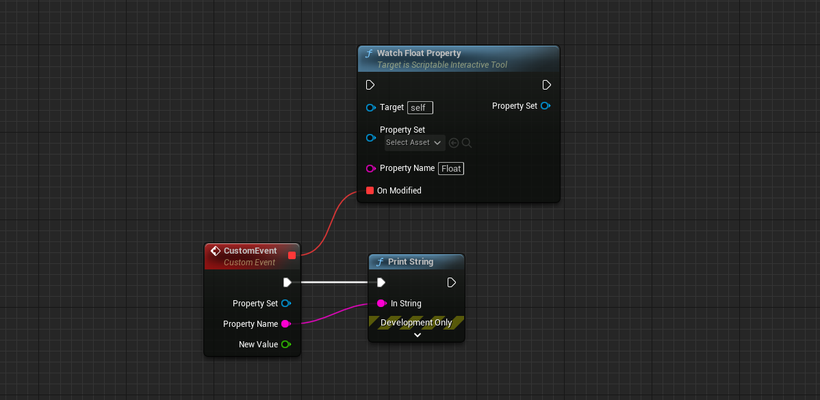Click the Target input pin on Watch Float Property
This screenshot has height=400, width=820.
point(370,107)
